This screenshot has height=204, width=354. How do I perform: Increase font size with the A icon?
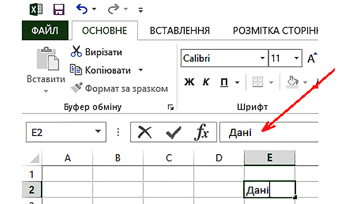(x=312, y=58)
